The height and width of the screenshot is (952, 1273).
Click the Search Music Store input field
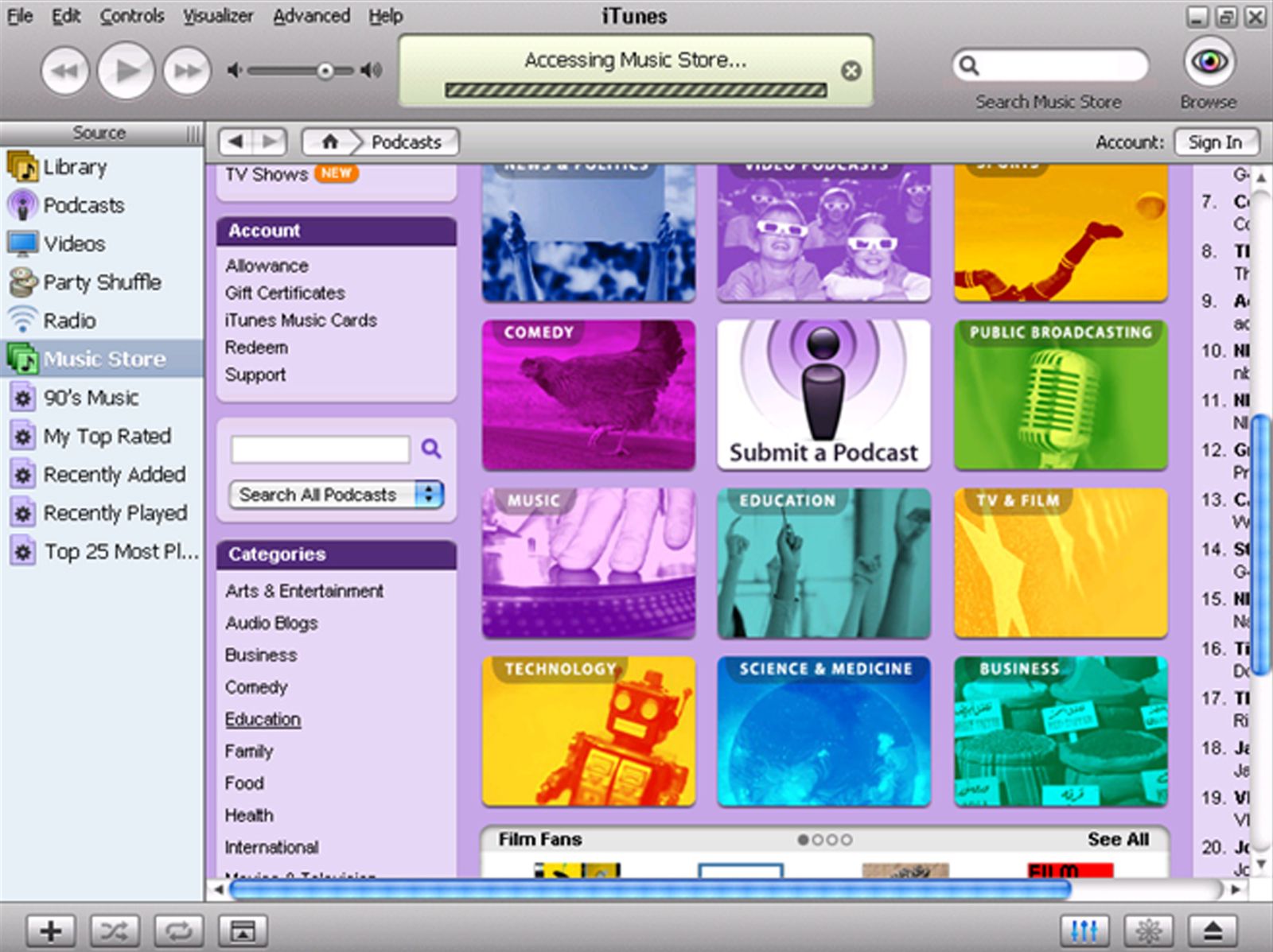1050,65
